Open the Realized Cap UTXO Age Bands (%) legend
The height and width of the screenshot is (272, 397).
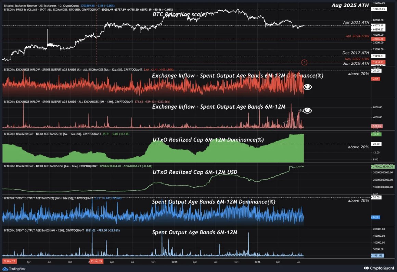pyautogui.click(x=52, y=134)
